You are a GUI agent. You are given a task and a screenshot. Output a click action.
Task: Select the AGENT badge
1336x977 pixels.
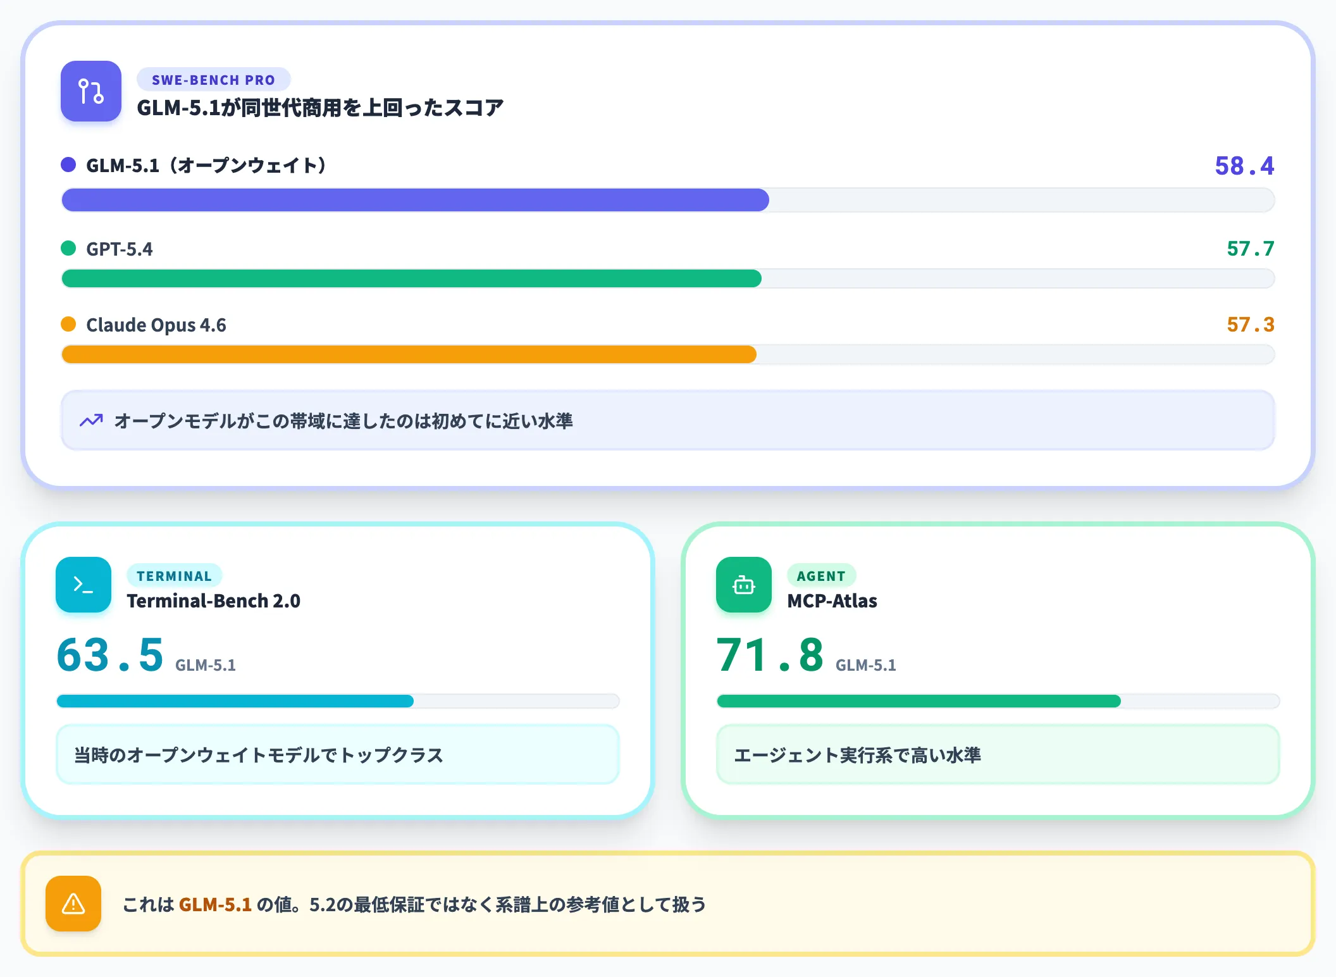coord(821,576)
